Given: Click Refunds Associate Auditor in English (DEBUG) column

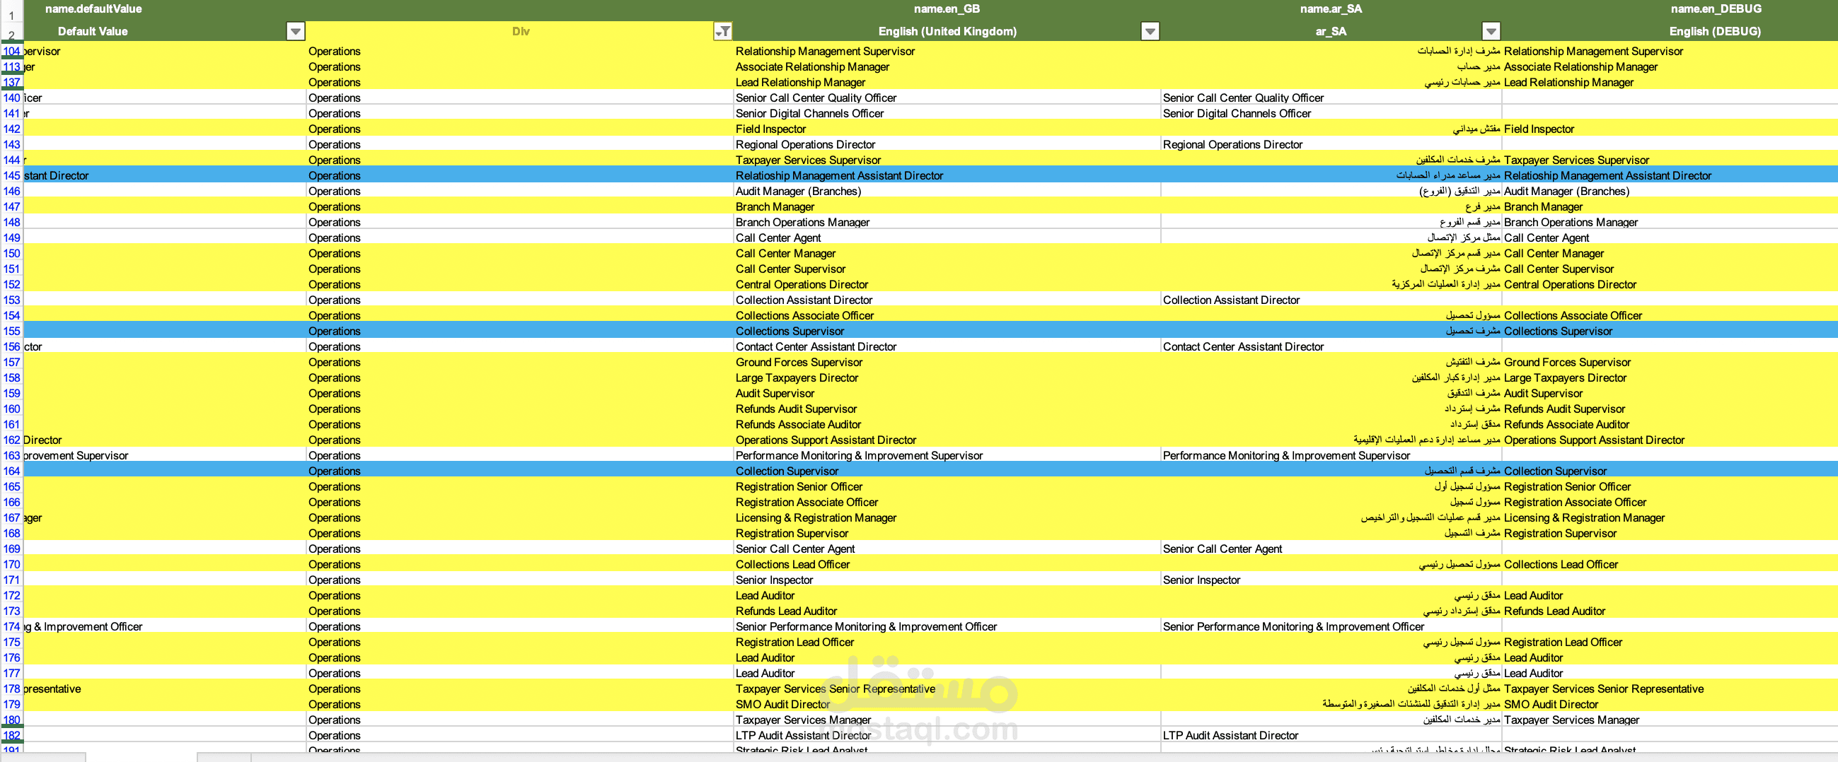Looking at the screenshot, I should click(1566, 424).
